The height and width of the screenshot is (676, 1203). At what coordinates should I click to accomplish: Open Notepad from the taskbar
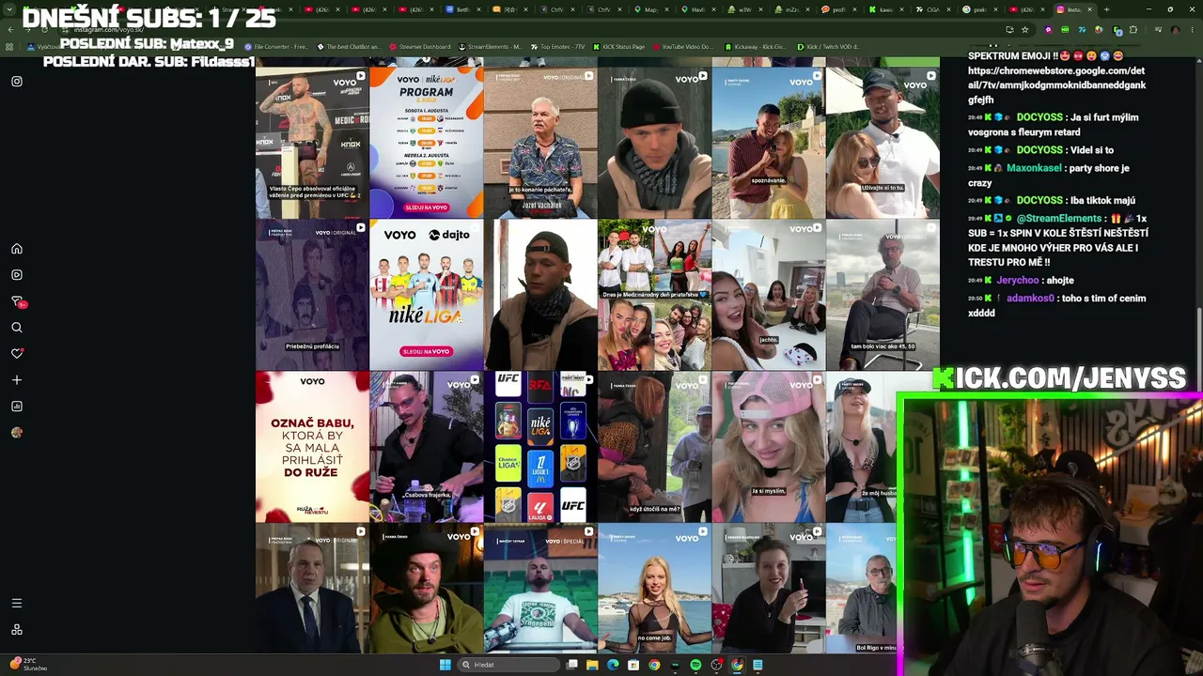click(x=758, y=665)
